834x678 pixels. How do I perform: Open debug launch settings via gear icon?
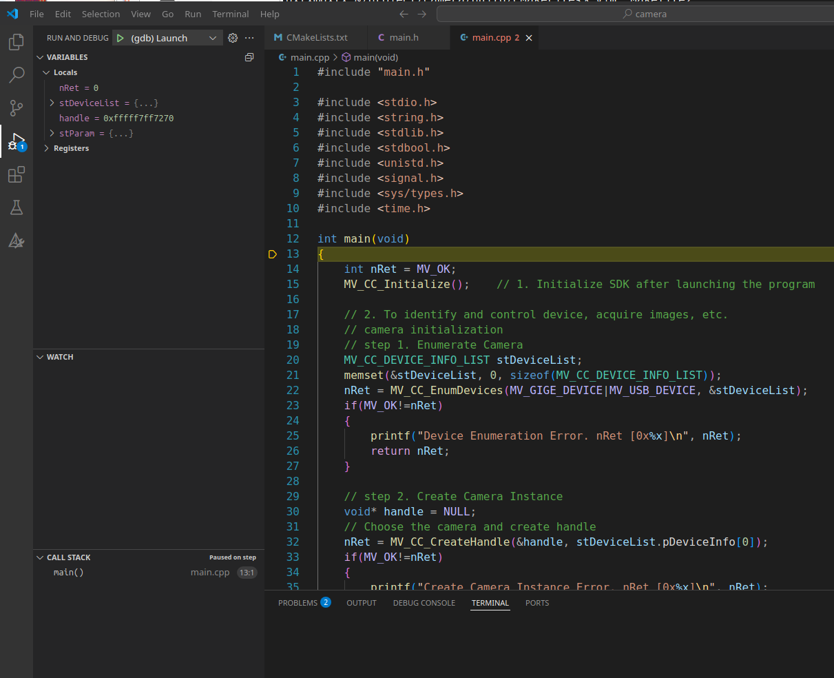click(x=232, y=38)
